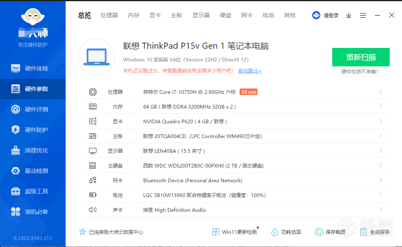Open 装机必备 sidebar entry label
Screen dimensions: 402x247
pos(37,212)
